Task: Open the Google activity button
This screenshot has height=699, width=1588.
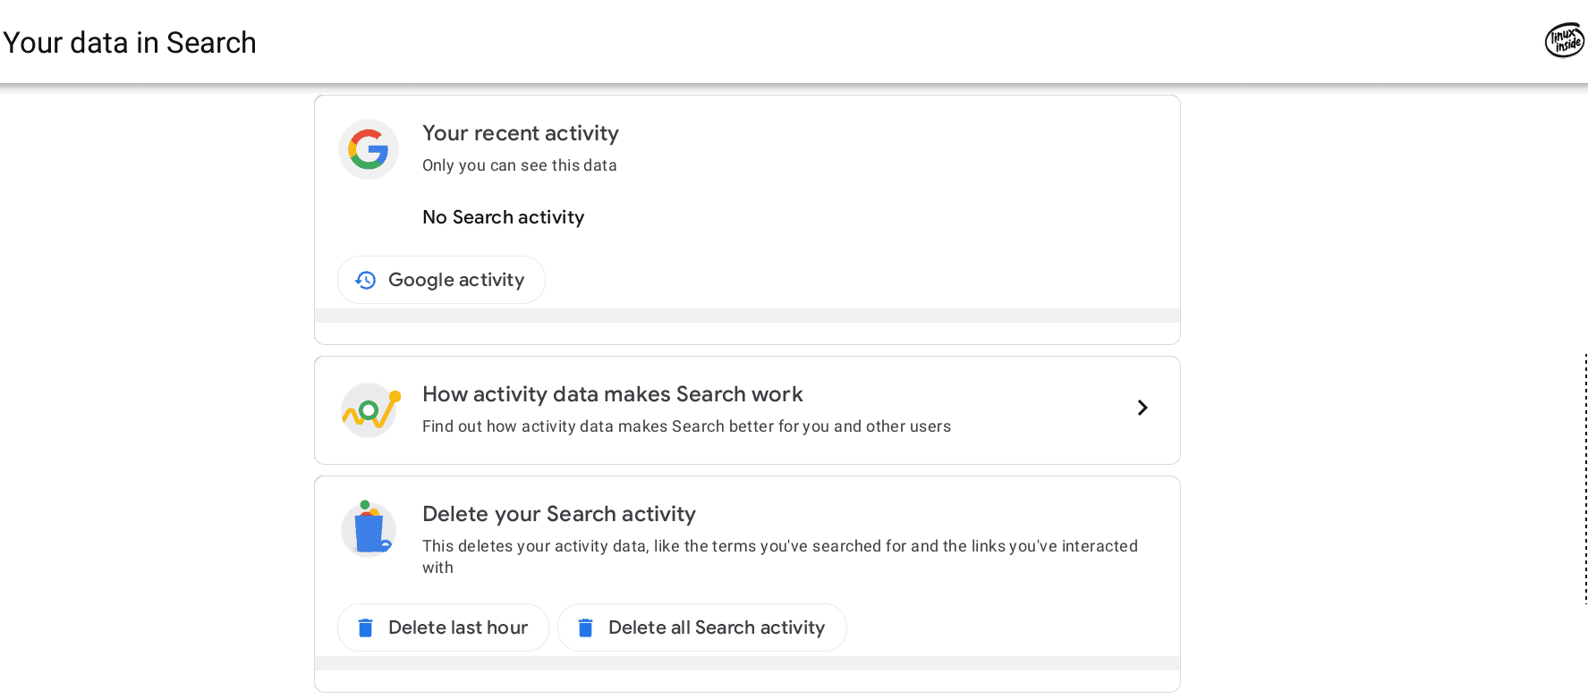Action: tap(441, 280)
